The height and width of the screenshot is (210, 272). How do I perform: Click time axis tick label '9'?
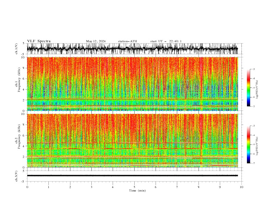click(x=220, y=187)
